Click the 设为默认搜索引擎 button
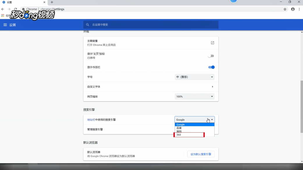Screen dimensions: 303x170 [x=201, y=154]
